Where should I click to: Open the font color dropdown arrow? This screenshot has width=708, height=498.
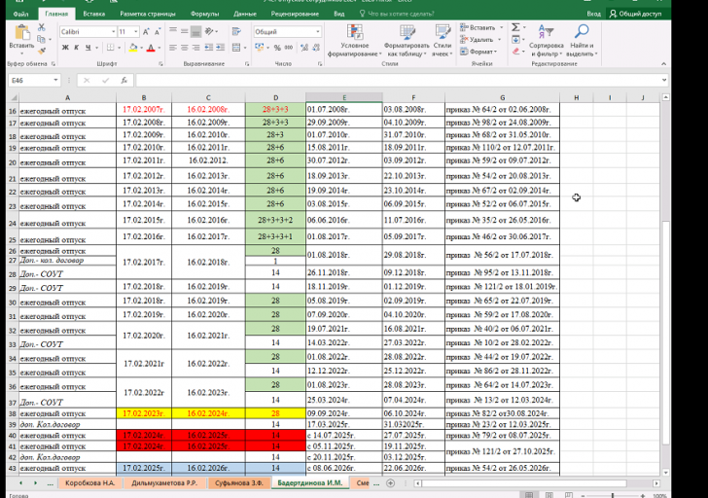point(159,48)
